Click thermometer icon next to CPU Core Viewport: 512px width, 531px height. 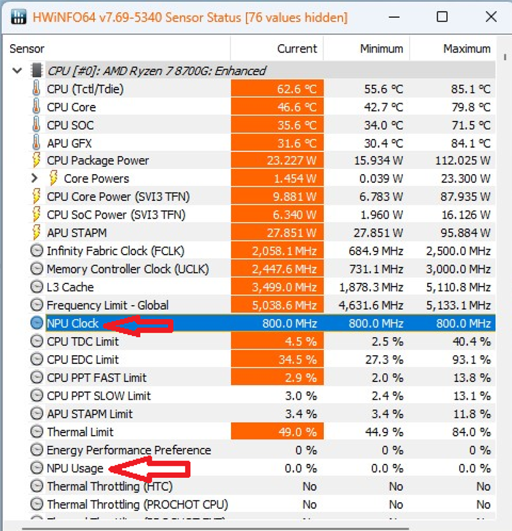(x=36, y=107)
